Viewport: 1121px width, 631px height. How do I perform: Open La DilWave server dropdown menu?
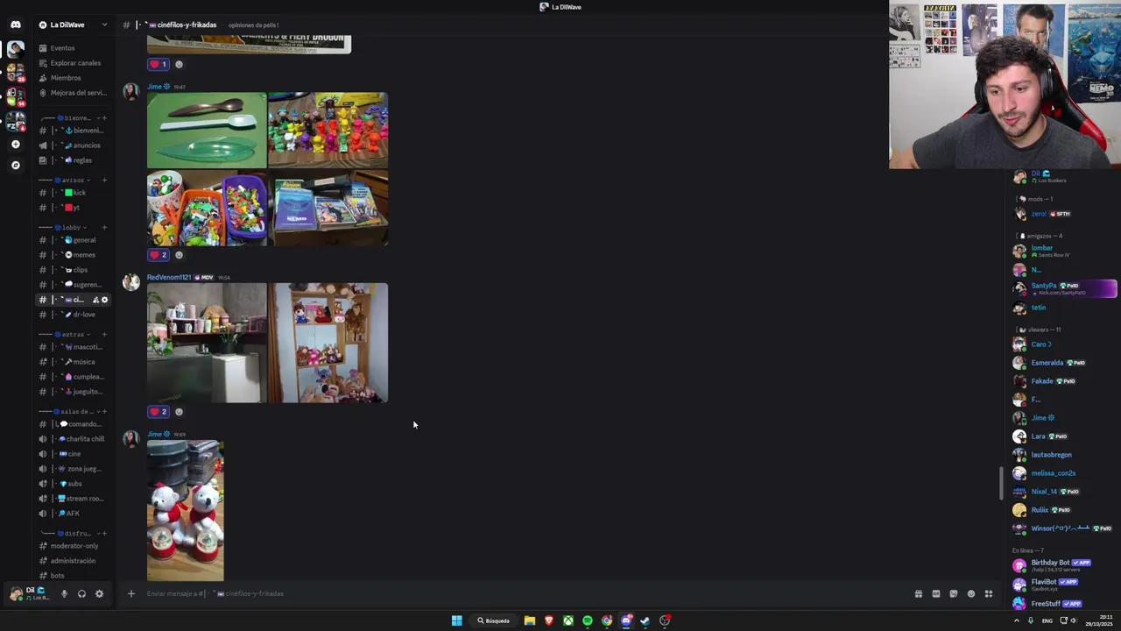pos(74,25)
